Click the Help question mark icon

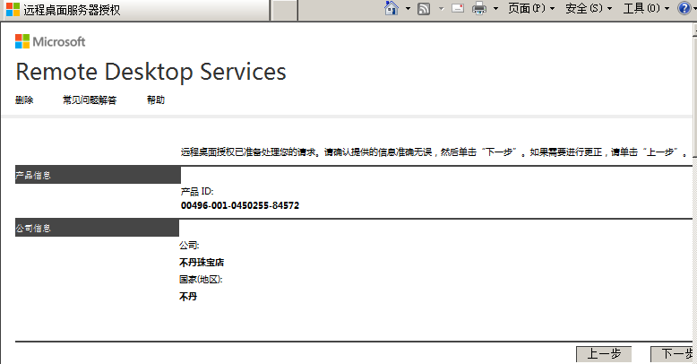click(684, 9)
